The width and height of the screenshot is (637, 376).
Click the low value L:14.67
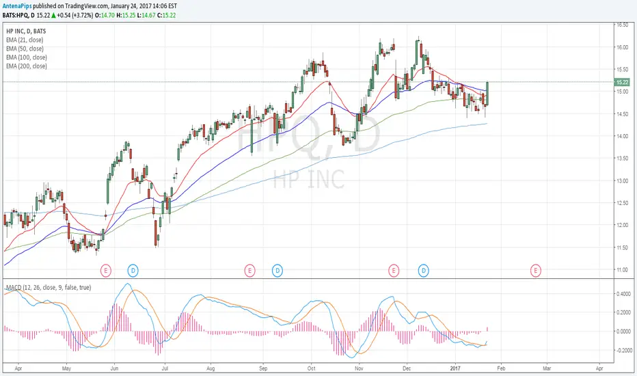146,16
